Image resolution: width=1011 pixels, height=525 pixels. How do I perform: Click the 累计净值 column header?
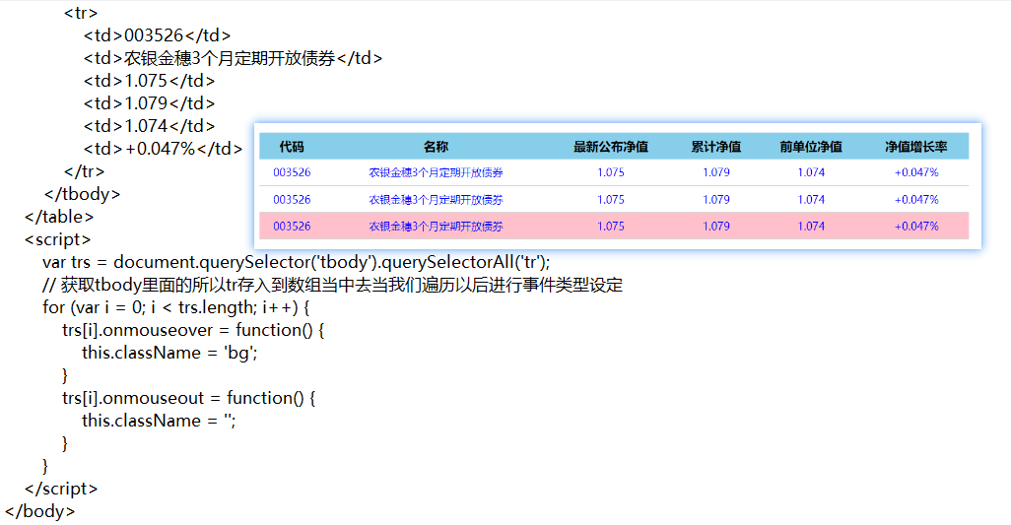click(x=715, y=147)
